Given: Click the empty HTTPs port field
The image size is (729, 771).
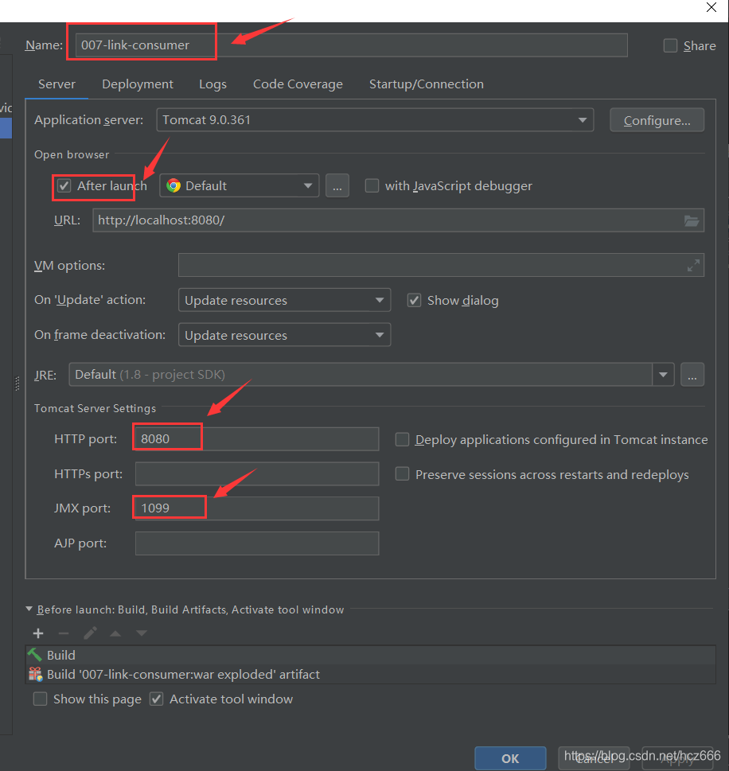Looking at the screenshot, I should (257, 473).
